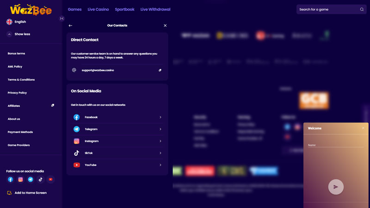The image size is (370, 208).
Task: Select the Telegram label text
Action: (x=91, y=129)
